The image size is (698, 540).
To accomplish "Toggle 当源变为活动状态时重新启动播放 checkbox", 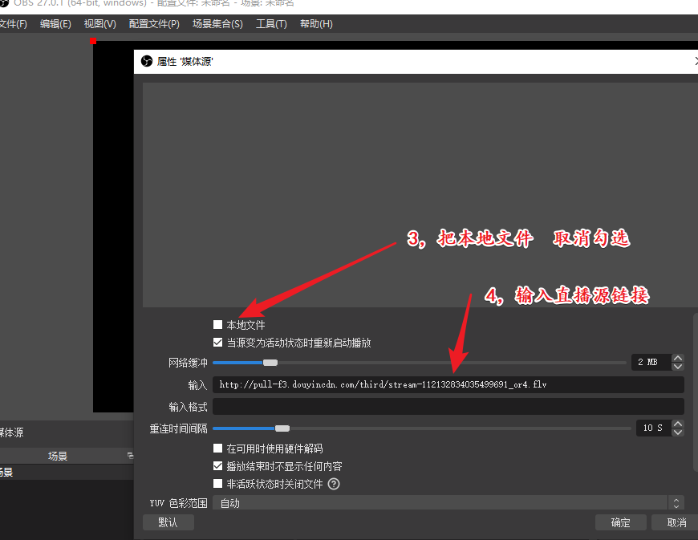I will [x=217, y=343].
